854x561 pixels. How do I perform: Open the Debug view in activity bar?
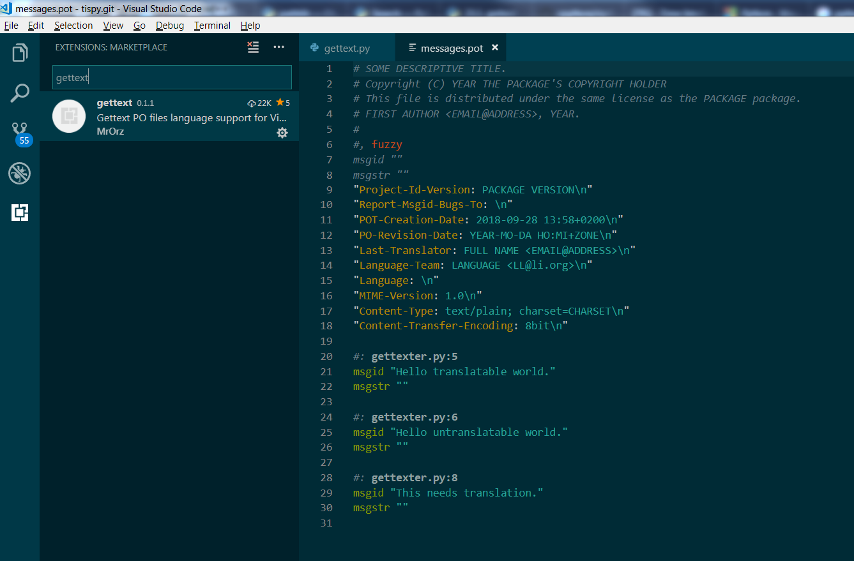[x=20, y=173]
